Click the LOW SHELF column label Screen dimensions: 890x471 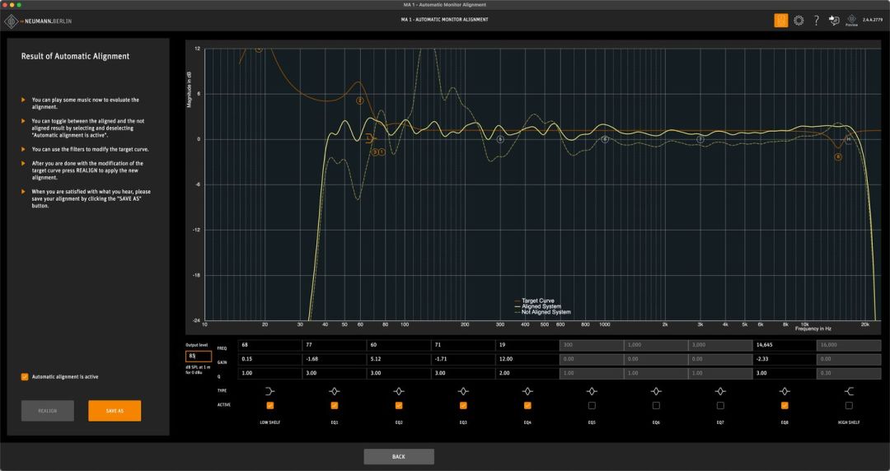pyautogui.click(x=269, y=422)
